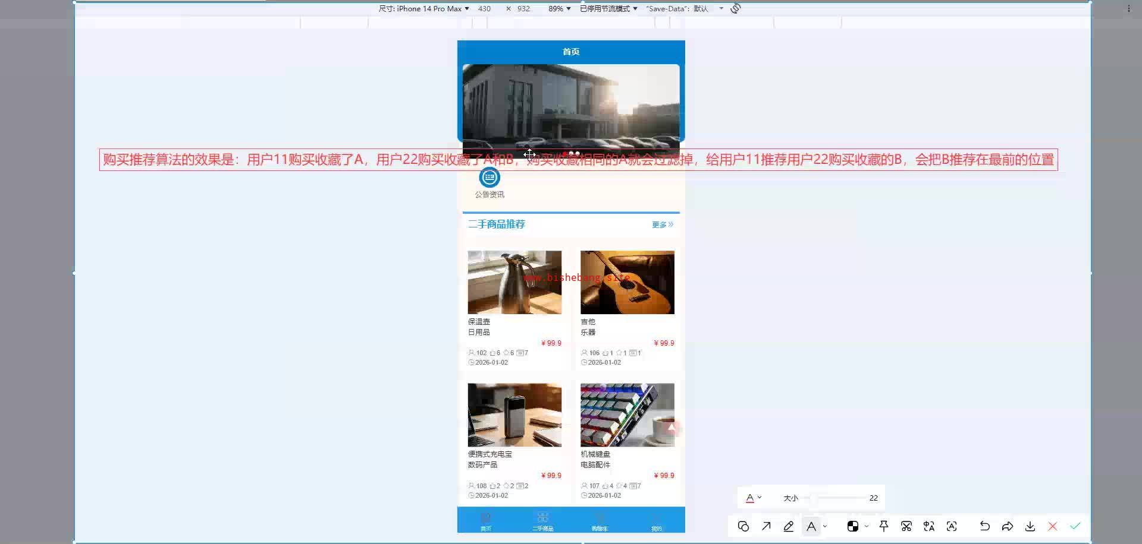Choose the mosaic blur tool
This screenshot has width=1142, height=544.
[852, 526]
